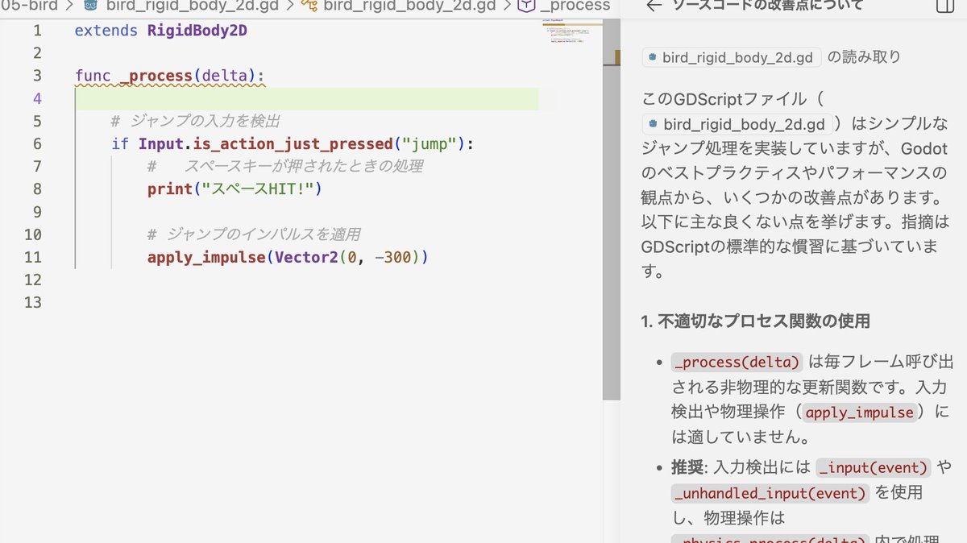Screen dimensions: 967x543
Task: Click the Input class name on line 6
Action: [x=161, y=144]
